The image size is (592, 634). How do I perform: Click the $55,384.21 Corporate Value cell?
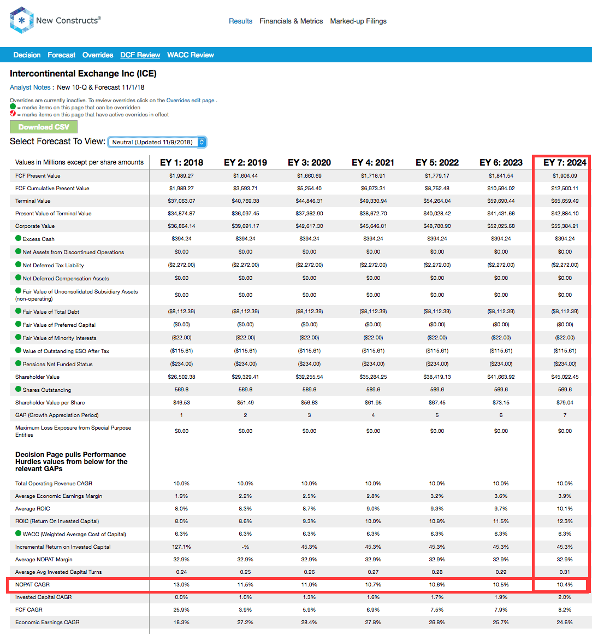coord(565,226)
